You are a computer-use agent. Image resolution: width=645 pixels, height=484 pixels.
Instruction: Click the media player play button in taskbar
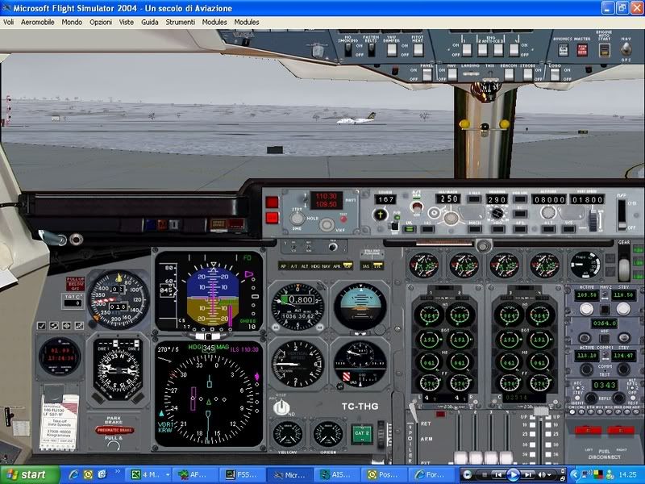513,475
